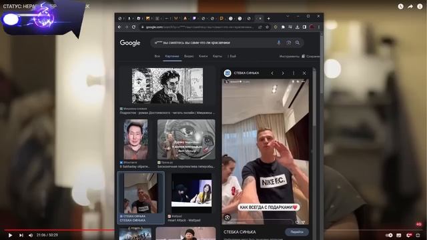Play the YouTube video
The width and height of the screenshot is (427, 240).
(10, 235)
